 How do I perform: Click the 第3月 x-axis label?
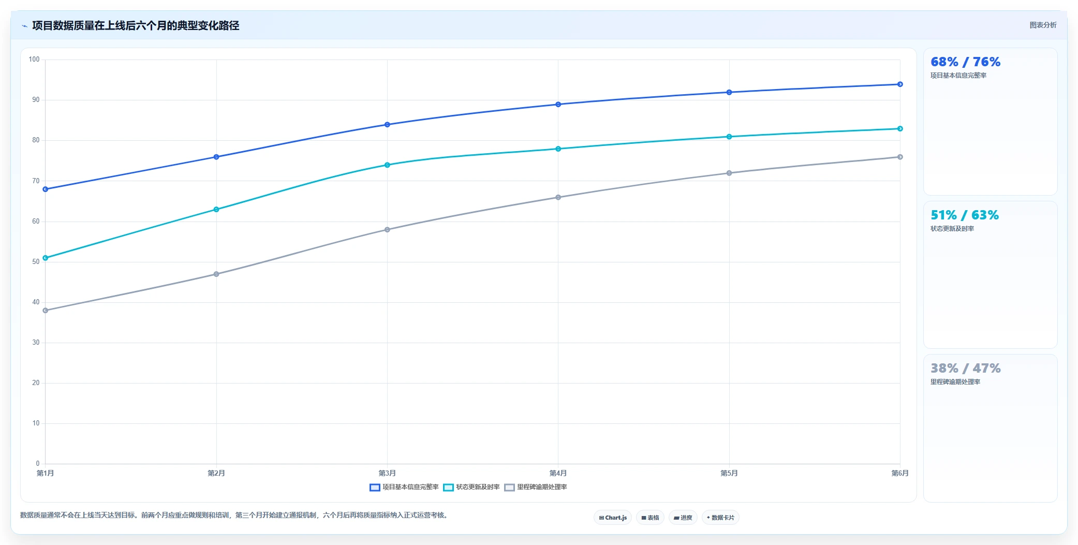(387, 473)
